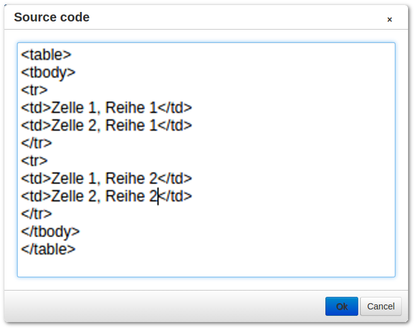Click the first opening tr tag
The image size is (415, 329).
pos(34,90)
